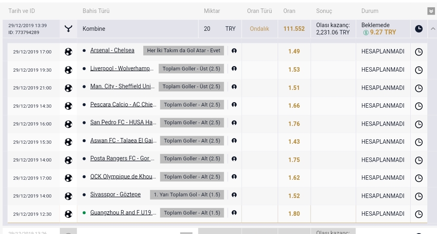437x234 pixels.
Task: Click the info icon in Liverpool row
Action: coord(234,68)
